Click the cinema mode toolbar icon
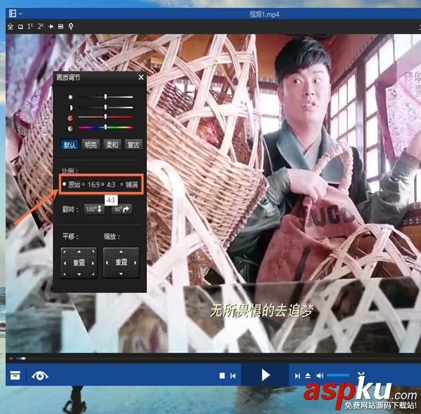The image size is (421, 414). point(61,26)
